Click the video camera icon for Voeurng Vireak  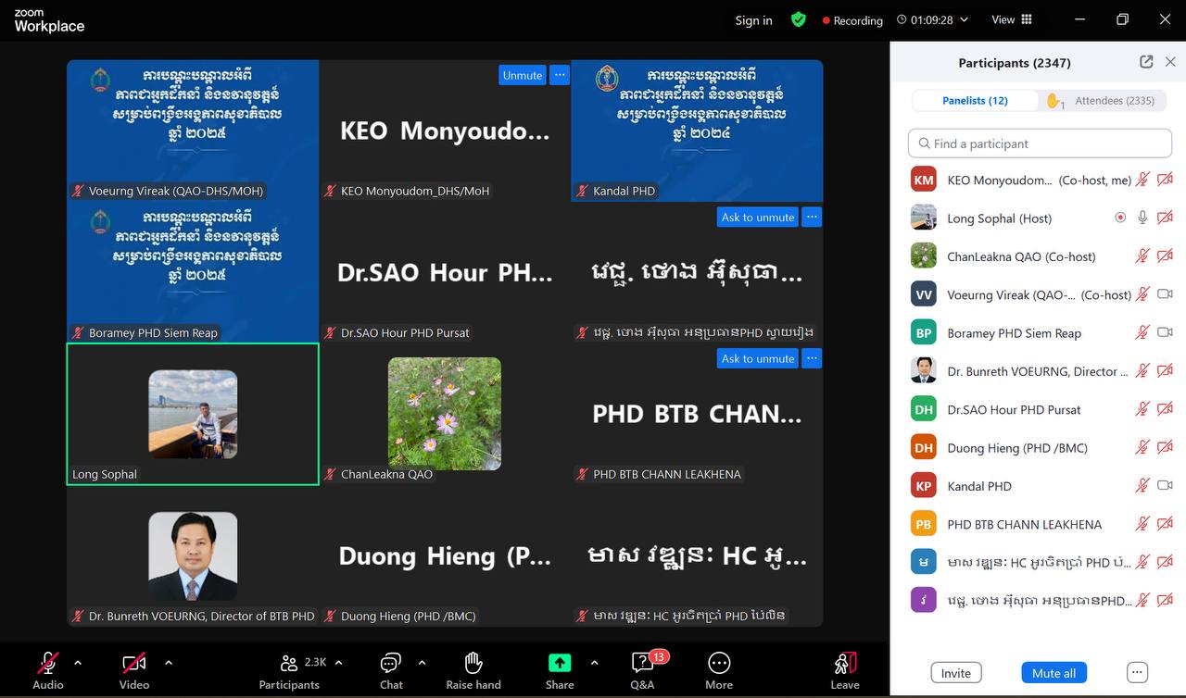[x=1165, y=294]
